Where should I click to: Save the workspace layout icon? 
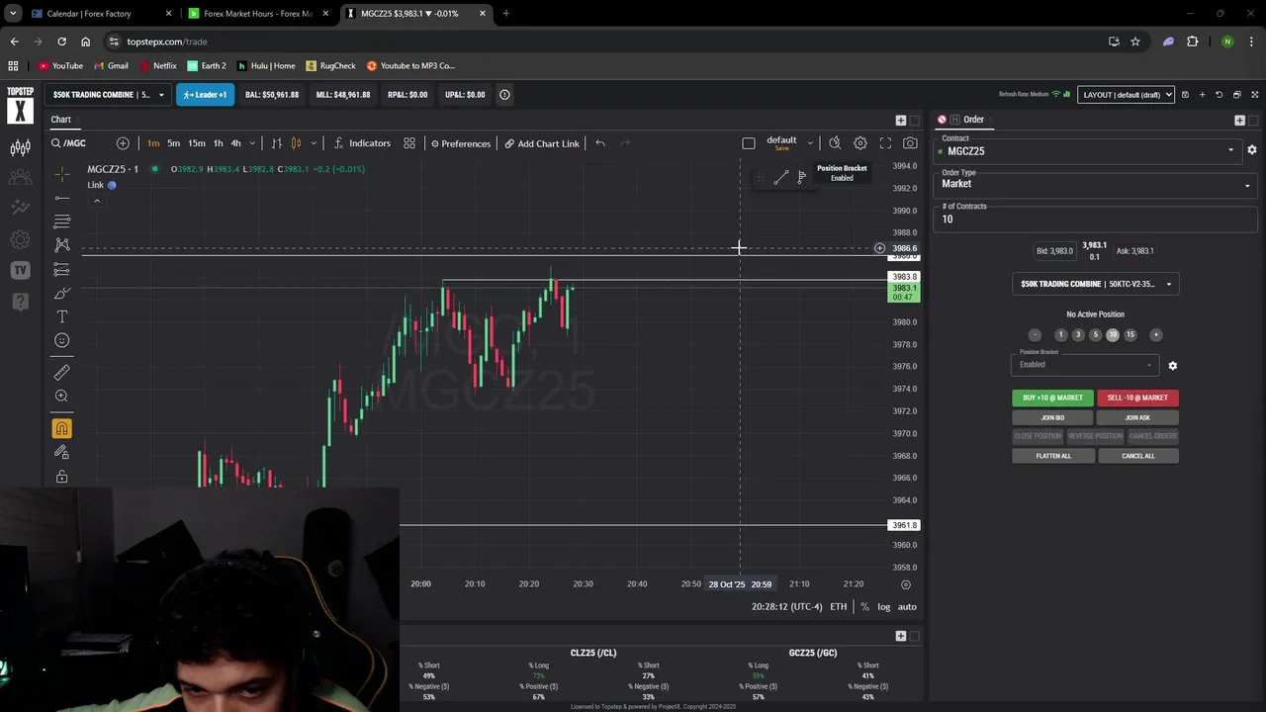pyautogui.click(x=1185, y=95)
